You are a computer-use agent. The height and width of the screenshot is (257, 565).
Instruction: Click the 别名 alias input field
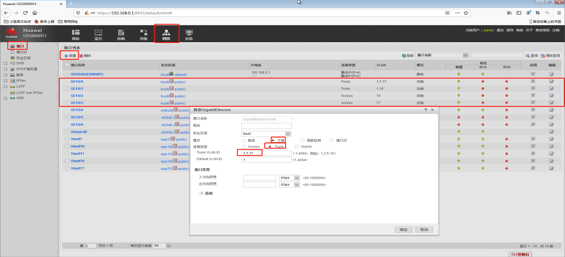pos(266,126)
